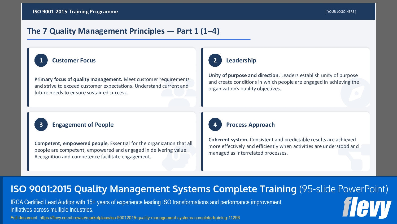
Task: Select the Leadership heading text
Action: click(241, 60)
